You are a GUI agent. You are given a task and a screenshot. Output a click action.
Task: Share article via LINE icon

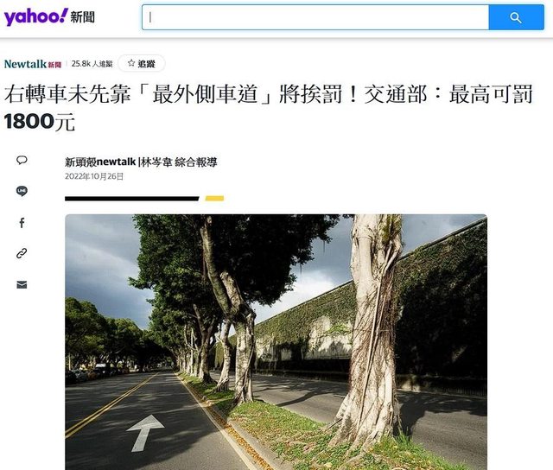[x=22, y=191]
